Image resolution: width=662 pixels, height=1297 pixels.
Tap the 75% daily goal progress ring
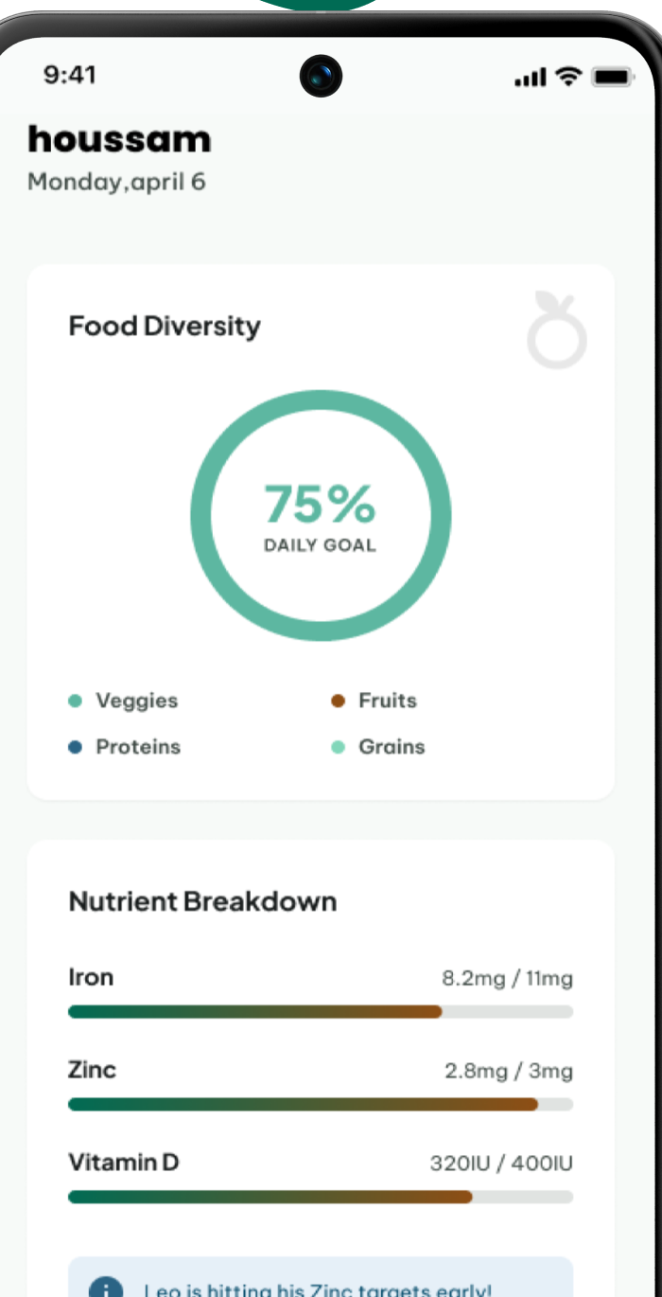click(x=321, y=516)
